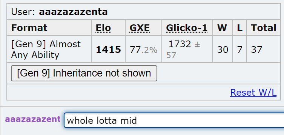Click the W column header
Screen dimensions: 284x135
point(222,28)
